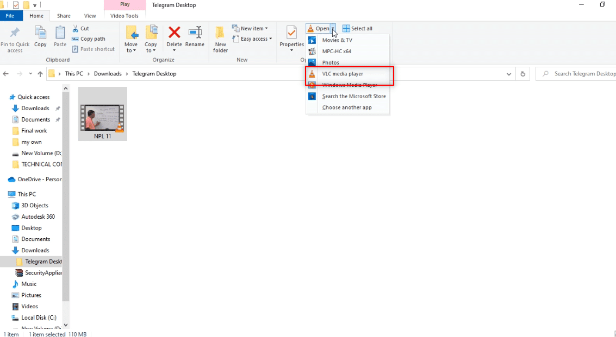Select the Paste shortcut icon
Screen dimensions: 616x337
pos(94,48)
